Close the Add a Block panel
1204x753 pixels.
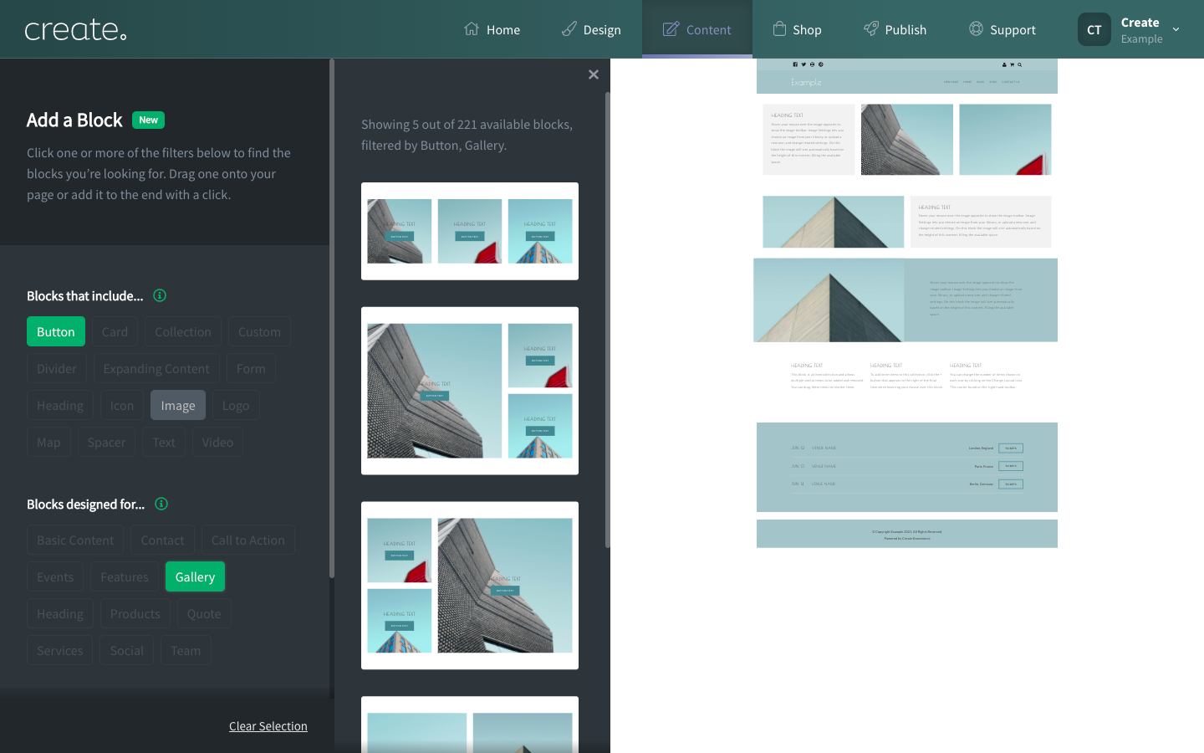(x=594, y=74)
